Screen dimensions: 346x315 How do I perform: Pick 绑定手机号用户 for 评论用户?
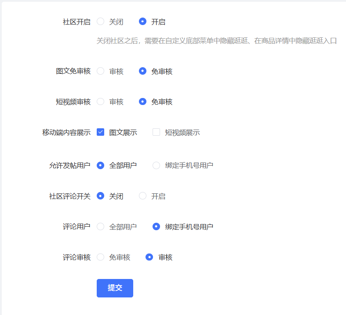[156, 227]
